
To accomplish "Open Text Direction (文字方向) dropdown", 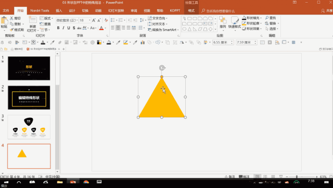I will 158,18.
